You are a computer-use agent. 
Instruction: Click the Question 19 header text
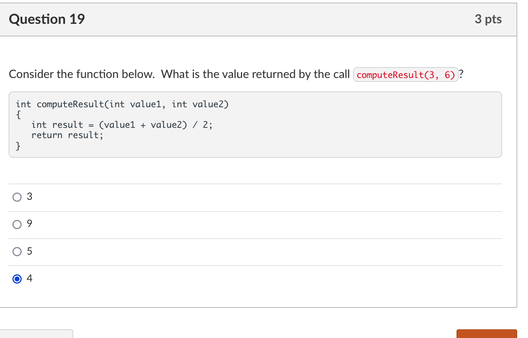(x=48, y=18)
